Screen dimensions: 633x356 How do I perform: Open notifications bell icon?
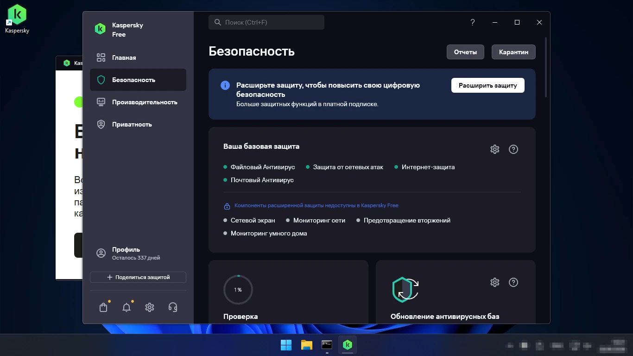[x=127, y=307]
